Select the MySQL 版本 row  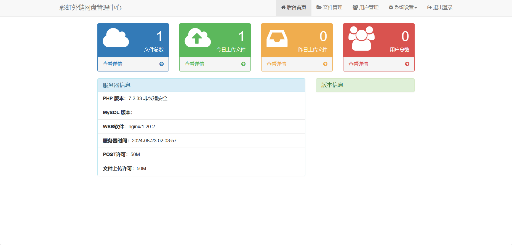click(201, 113)
